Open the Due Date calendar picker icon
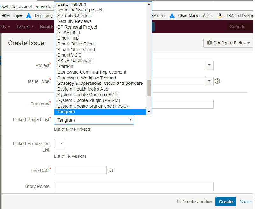261x209 pixels. 111,170
